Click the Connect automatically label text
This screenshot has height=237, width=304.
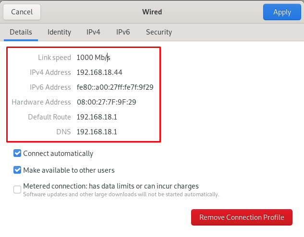[x=58, y=154]
